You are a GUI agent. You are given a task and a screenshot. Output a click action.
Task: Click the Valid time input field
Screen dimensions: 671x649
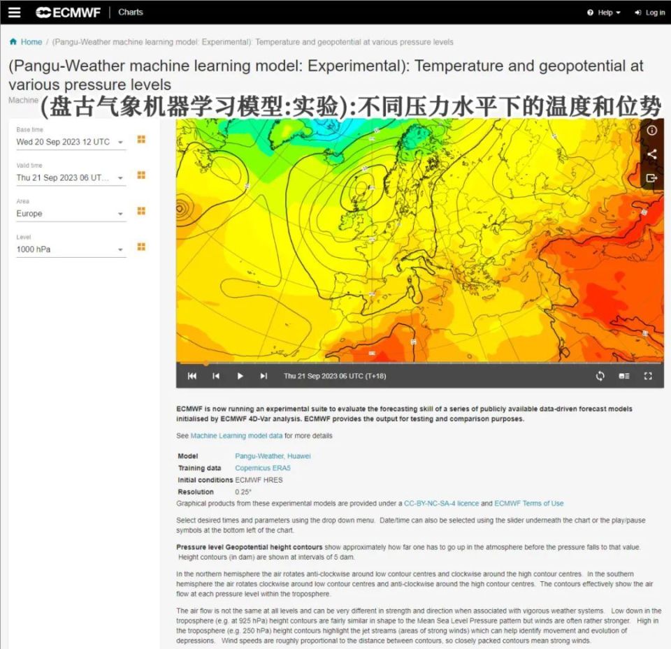[x=70, y=177]
